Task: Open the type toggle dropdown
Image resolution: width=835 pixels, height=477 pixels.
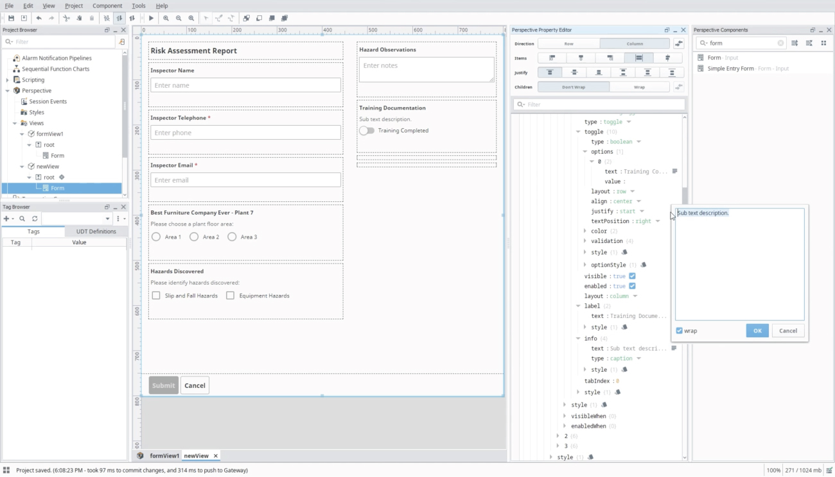Action: coord(628,121)
